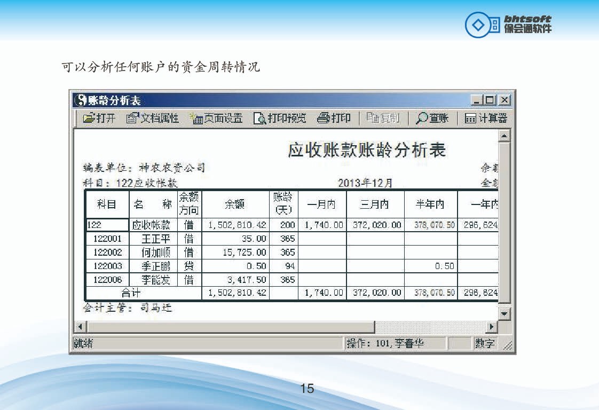This screenshot has width=599, height=410.
Task: Maximize the 账龄分析表 window
Action: pos(491,100)
